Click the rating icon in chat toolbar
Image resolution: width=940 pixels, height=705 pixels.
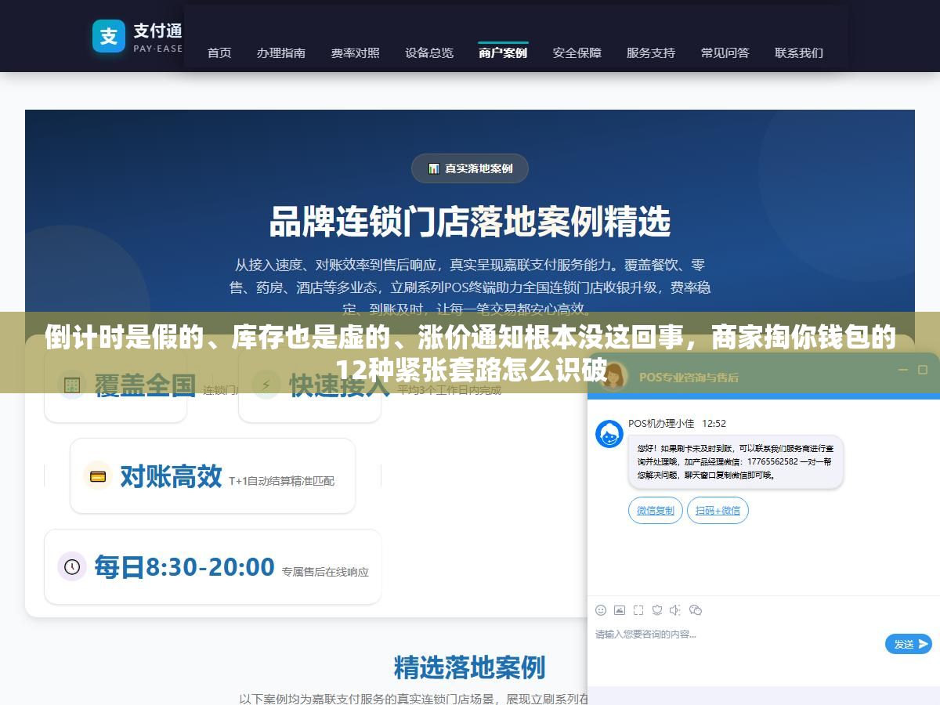pyautogui.click(x=657, y=610)
